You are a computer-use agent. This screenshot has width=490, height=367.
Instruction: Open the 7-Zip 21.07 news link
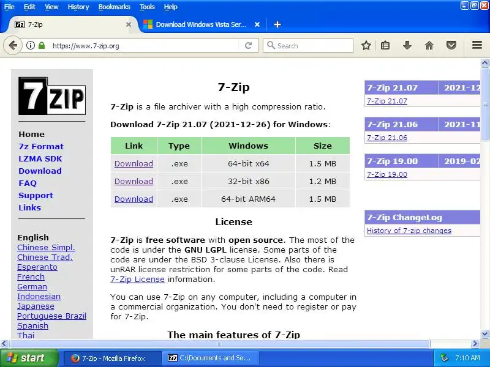tap(387, 101)
